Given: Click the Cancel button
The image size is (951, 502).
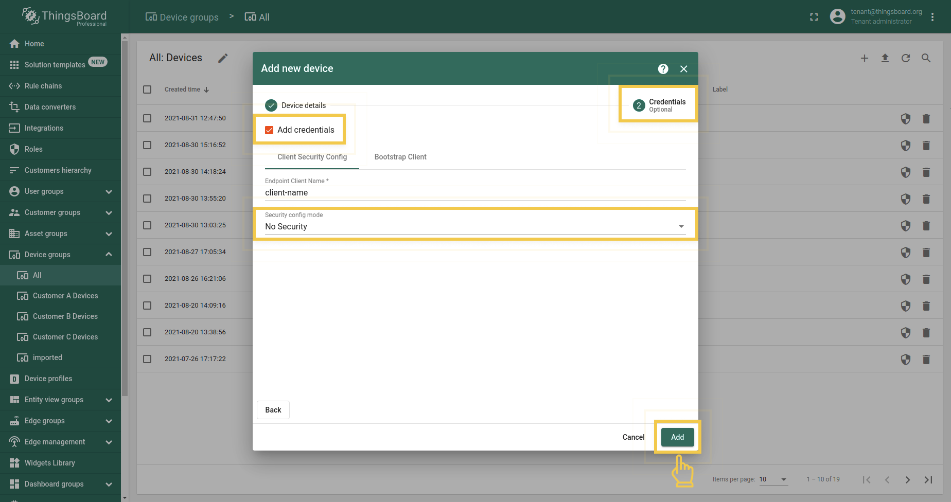Looking at the screenshot, I should click(633, 437).
